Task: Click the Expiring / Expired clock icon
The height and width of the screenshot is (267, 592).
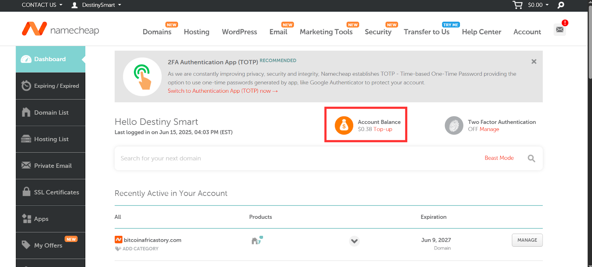Action: pyautogui.click(x=26, y=86)
